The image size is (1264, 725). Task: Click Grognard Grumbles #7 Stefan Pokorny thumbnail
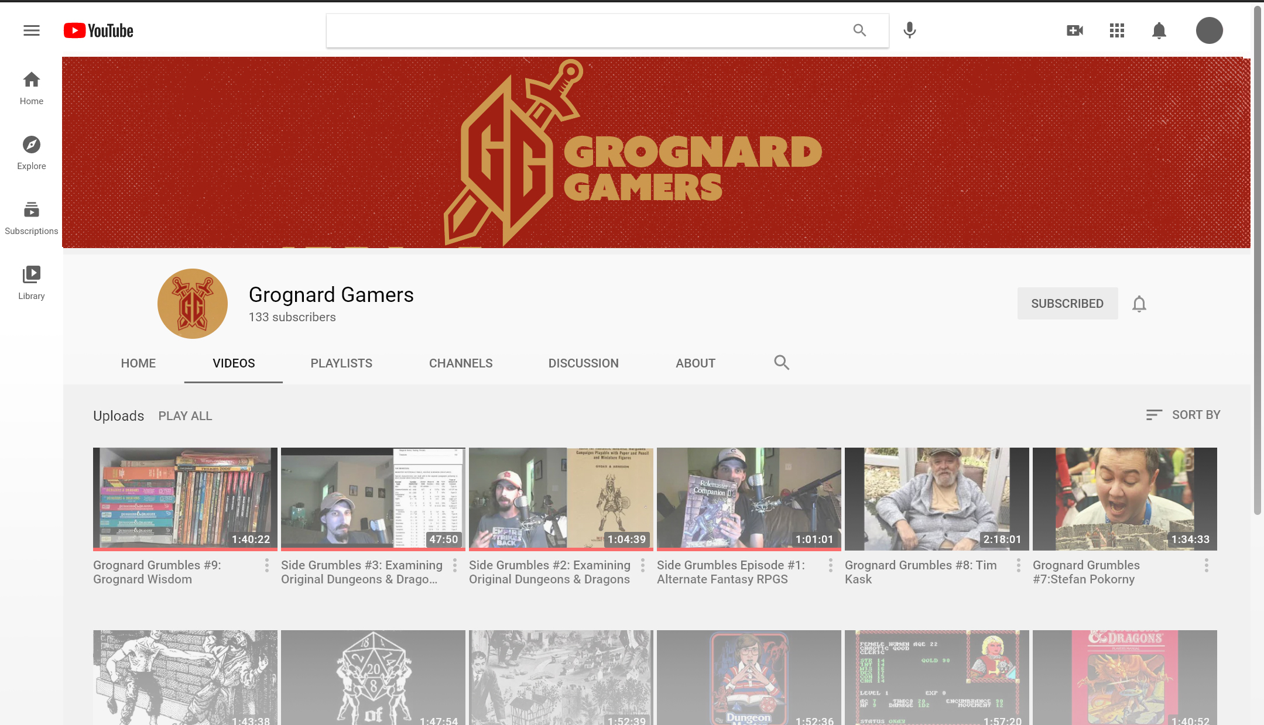coord(1124,499)
